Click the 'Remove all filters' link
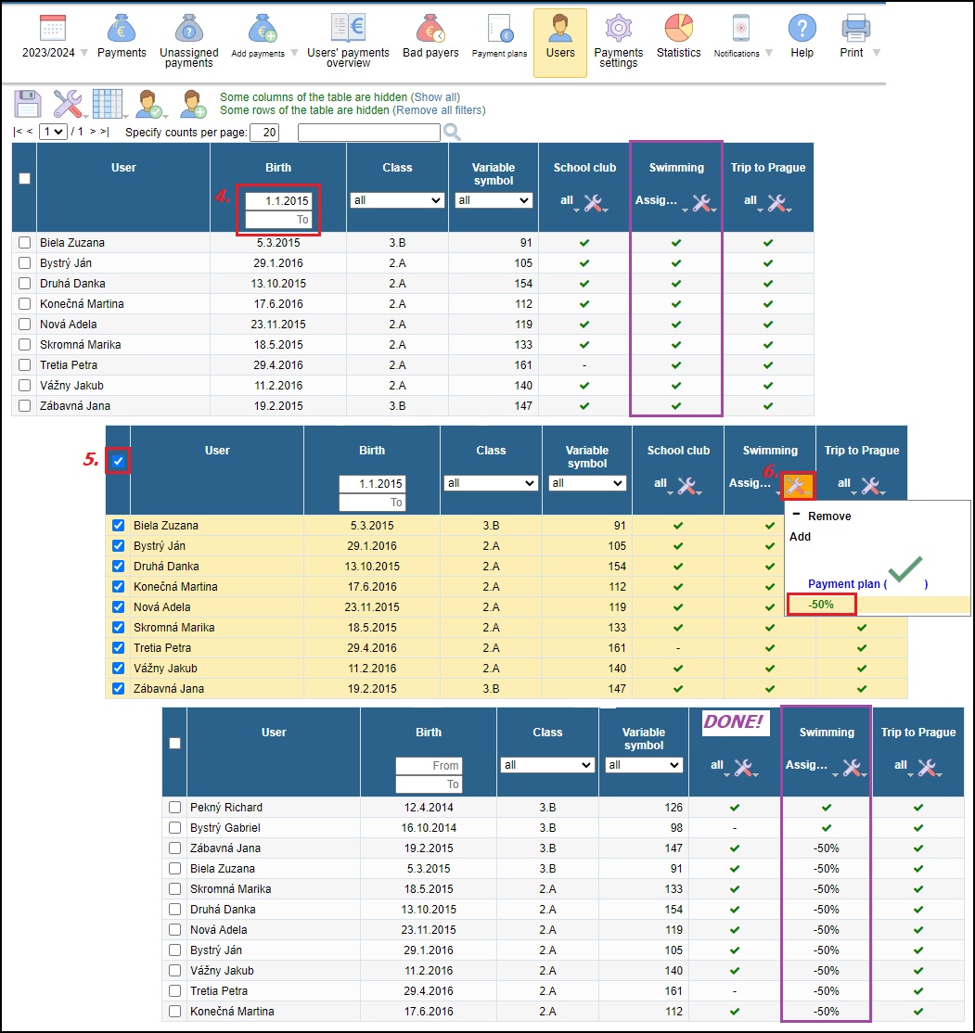 439,110
